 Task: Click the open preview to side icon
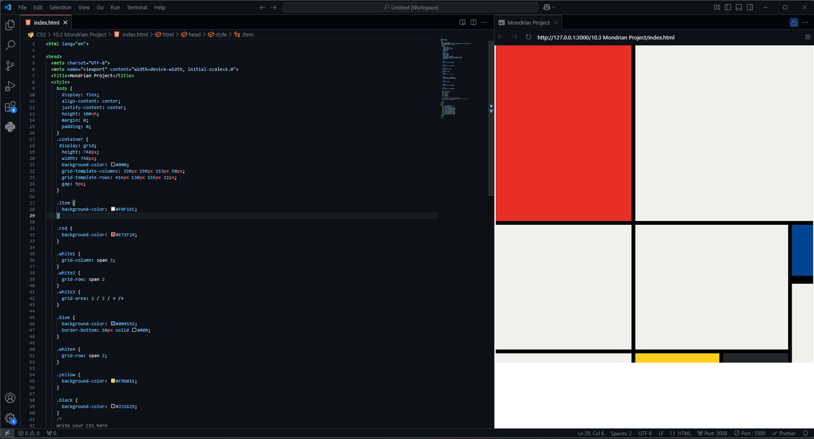(x=463, y=22)
